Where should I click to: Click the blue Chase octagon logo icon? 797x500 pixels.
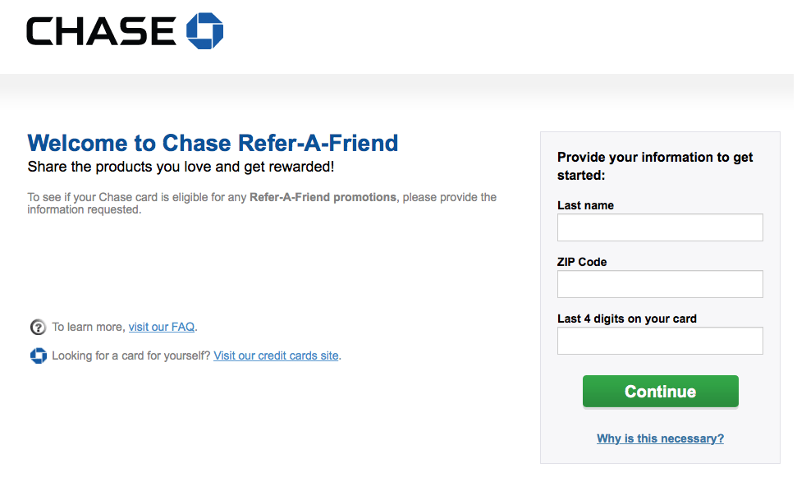coord(205,31)
